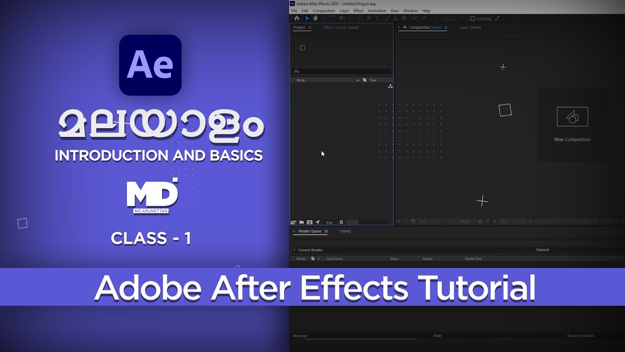Open the Composition panel menu
Image resolution: width=625 pixels, height=352 pixels.
446,27
